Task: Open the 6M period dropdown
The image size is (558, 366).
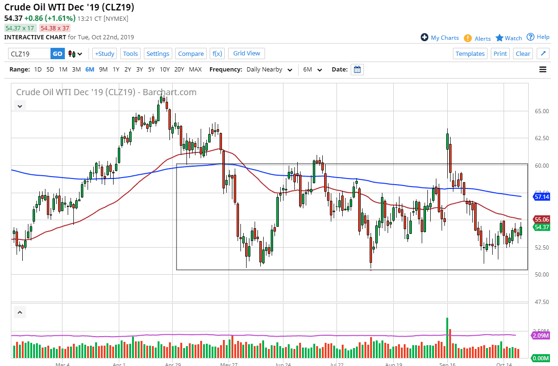Action: pos(312,70)
